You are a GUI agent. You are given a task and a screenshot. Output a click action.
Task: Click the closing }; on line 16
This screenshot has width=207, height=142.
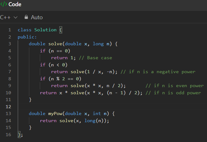(20, 135)
